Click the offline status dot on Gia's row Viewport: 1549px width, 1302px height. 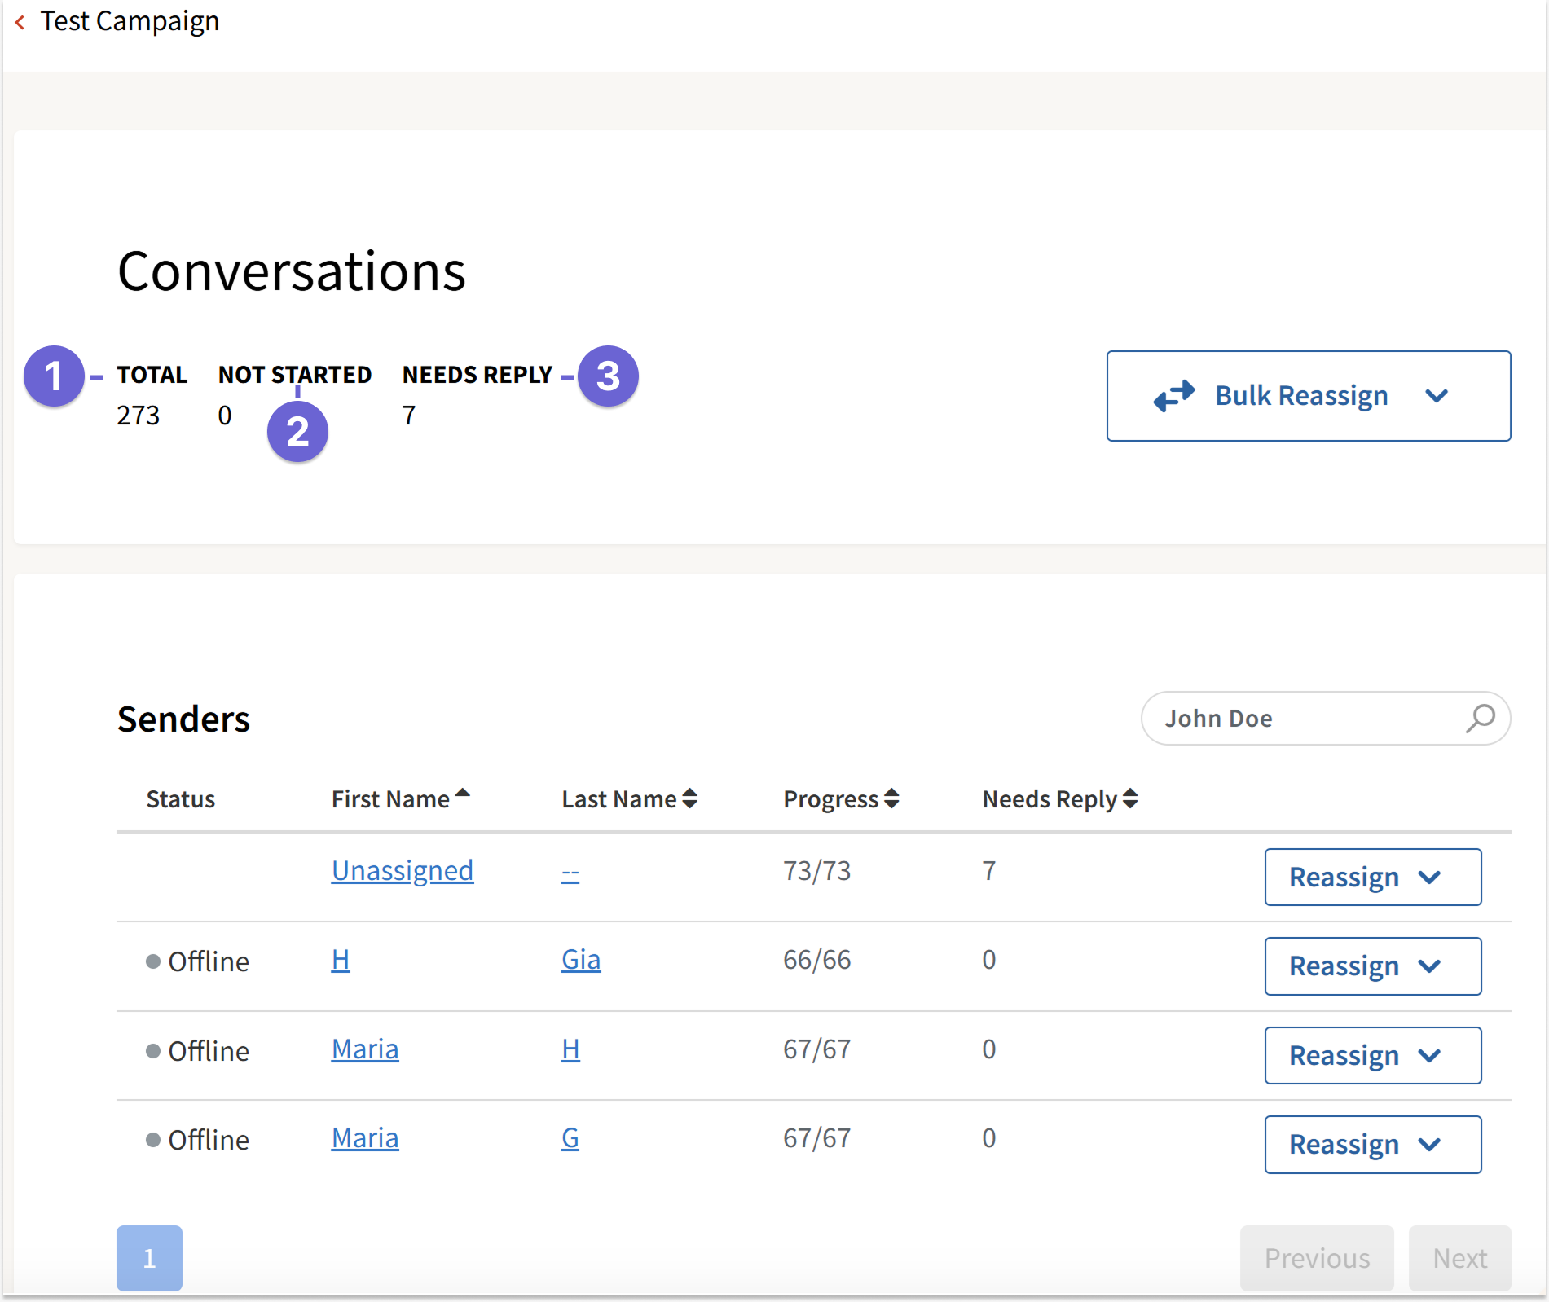152,961
